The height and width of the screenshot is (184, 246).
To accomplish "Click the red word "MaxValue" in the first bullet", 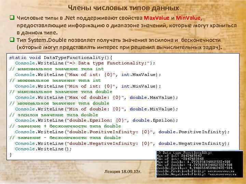I will click(156, 18).
